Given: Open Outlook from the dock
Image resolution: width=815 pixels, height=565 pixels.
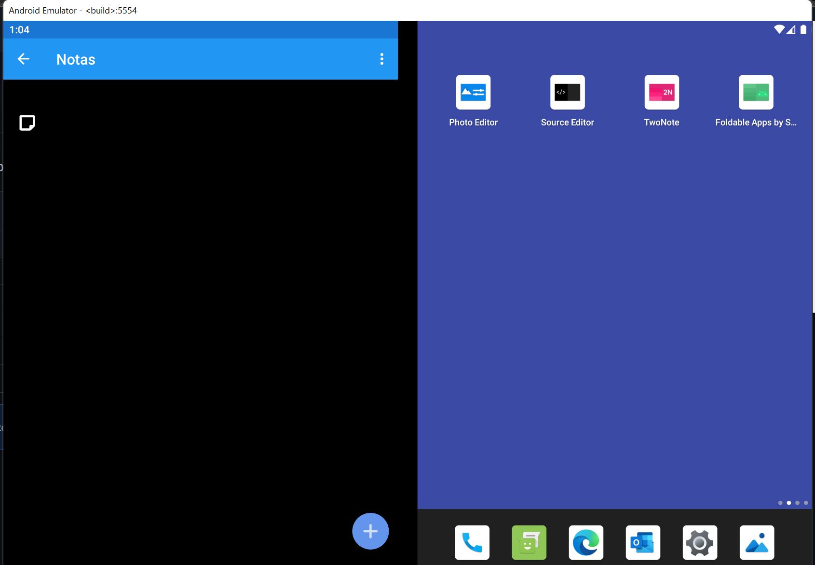Looking at the screenshot, I should [x=643, y=542].
